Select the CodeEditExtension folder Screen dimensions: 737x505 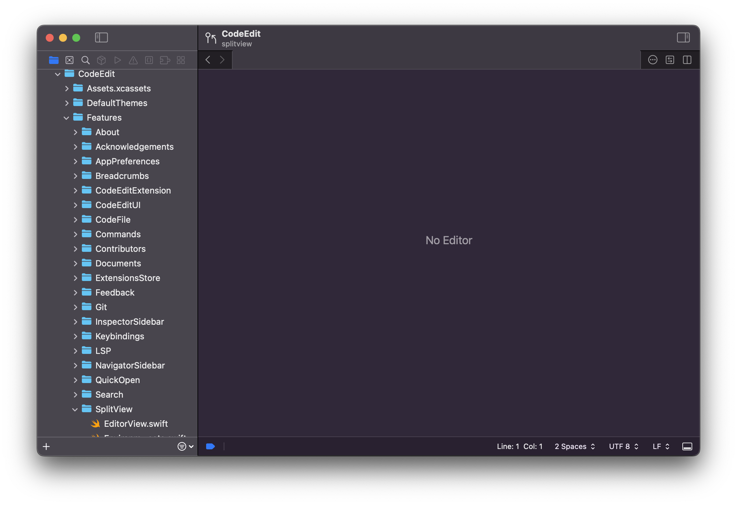click(x=118, y=191)
